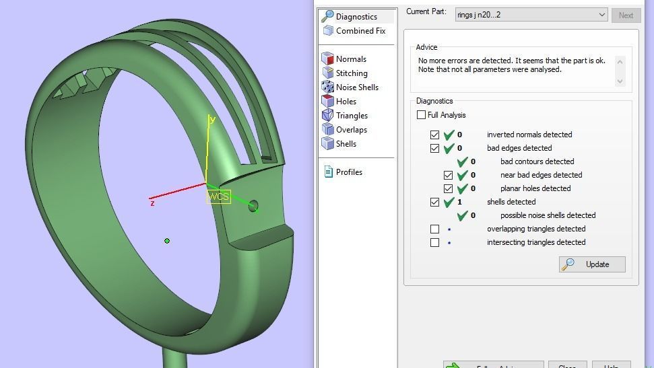Enable the Full Analysis checkbox
654x368 pixels.
point(421,114)
